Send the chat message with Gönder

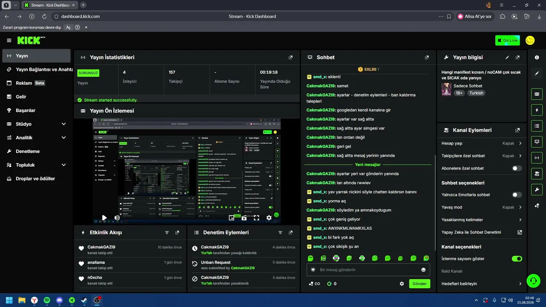(420, 284)
